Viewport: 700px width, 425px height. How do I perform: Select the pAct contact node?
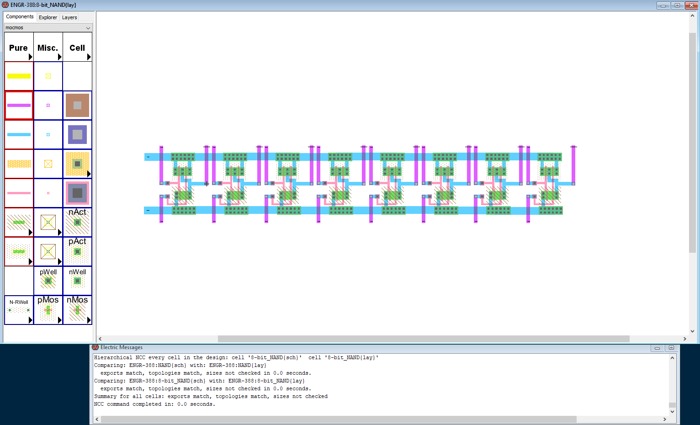click(x=77, y=251)
